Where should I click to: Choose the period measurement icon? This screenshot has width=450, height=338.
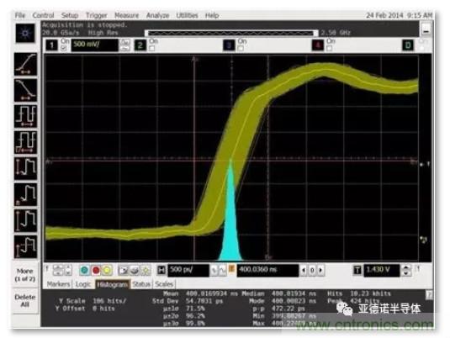pyautogui.click(x=25, y=116)
